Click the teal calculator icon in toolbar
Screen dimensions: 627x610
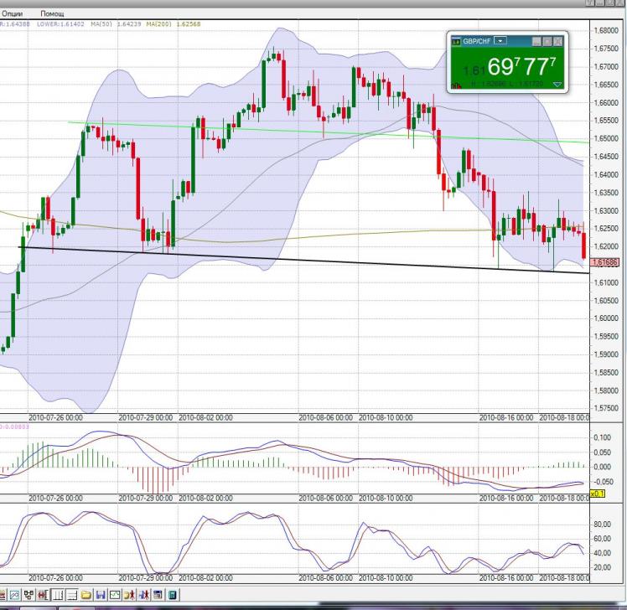pos(173,595)
